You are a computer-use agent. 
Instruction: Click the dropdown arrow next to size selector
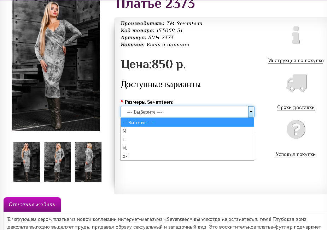tap(251, 111)
